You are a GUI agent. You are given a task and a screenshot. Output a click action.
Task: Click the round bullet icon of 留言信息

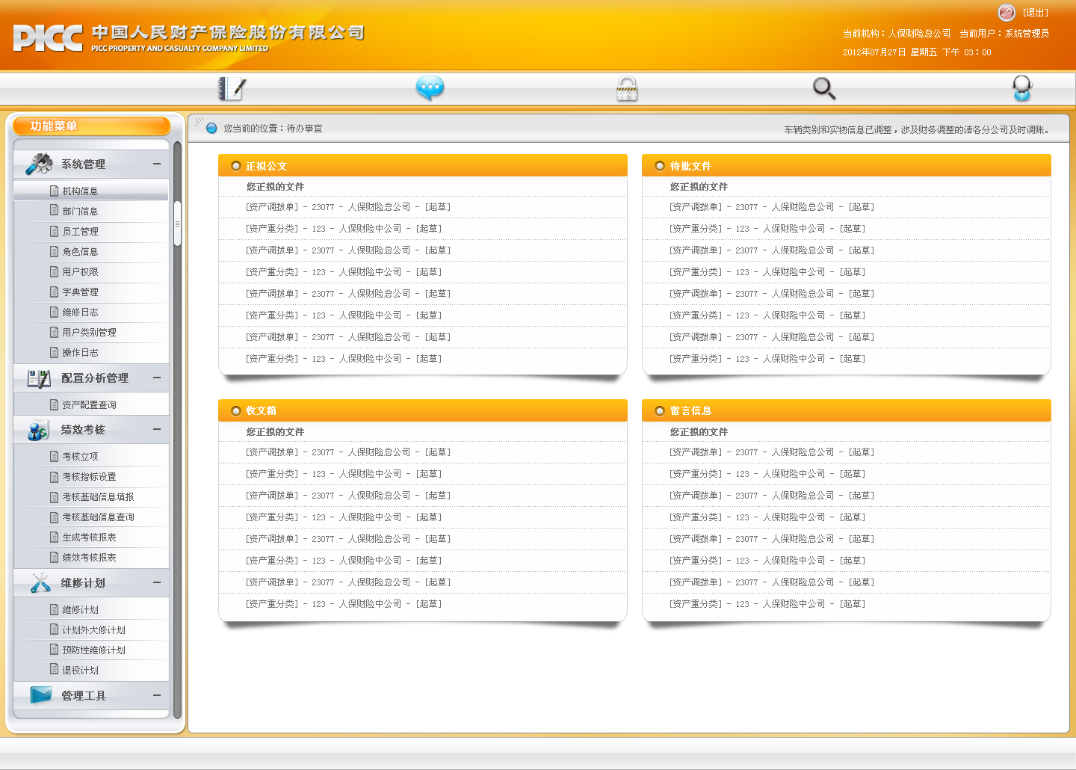pyautogui.click(x=660, y=411)
